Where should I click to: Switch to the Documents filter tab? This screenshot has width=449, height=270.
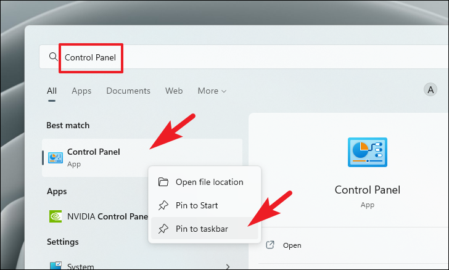(128, 91)
